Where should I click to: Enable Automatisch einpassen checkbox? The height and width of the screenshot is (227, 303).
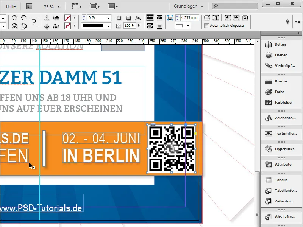point(206,26)
